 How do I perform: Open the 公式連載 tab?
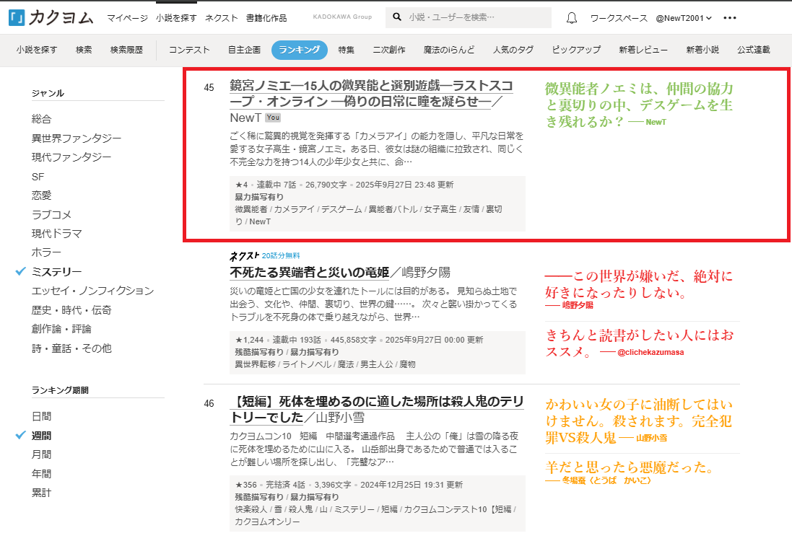(754, 50)
